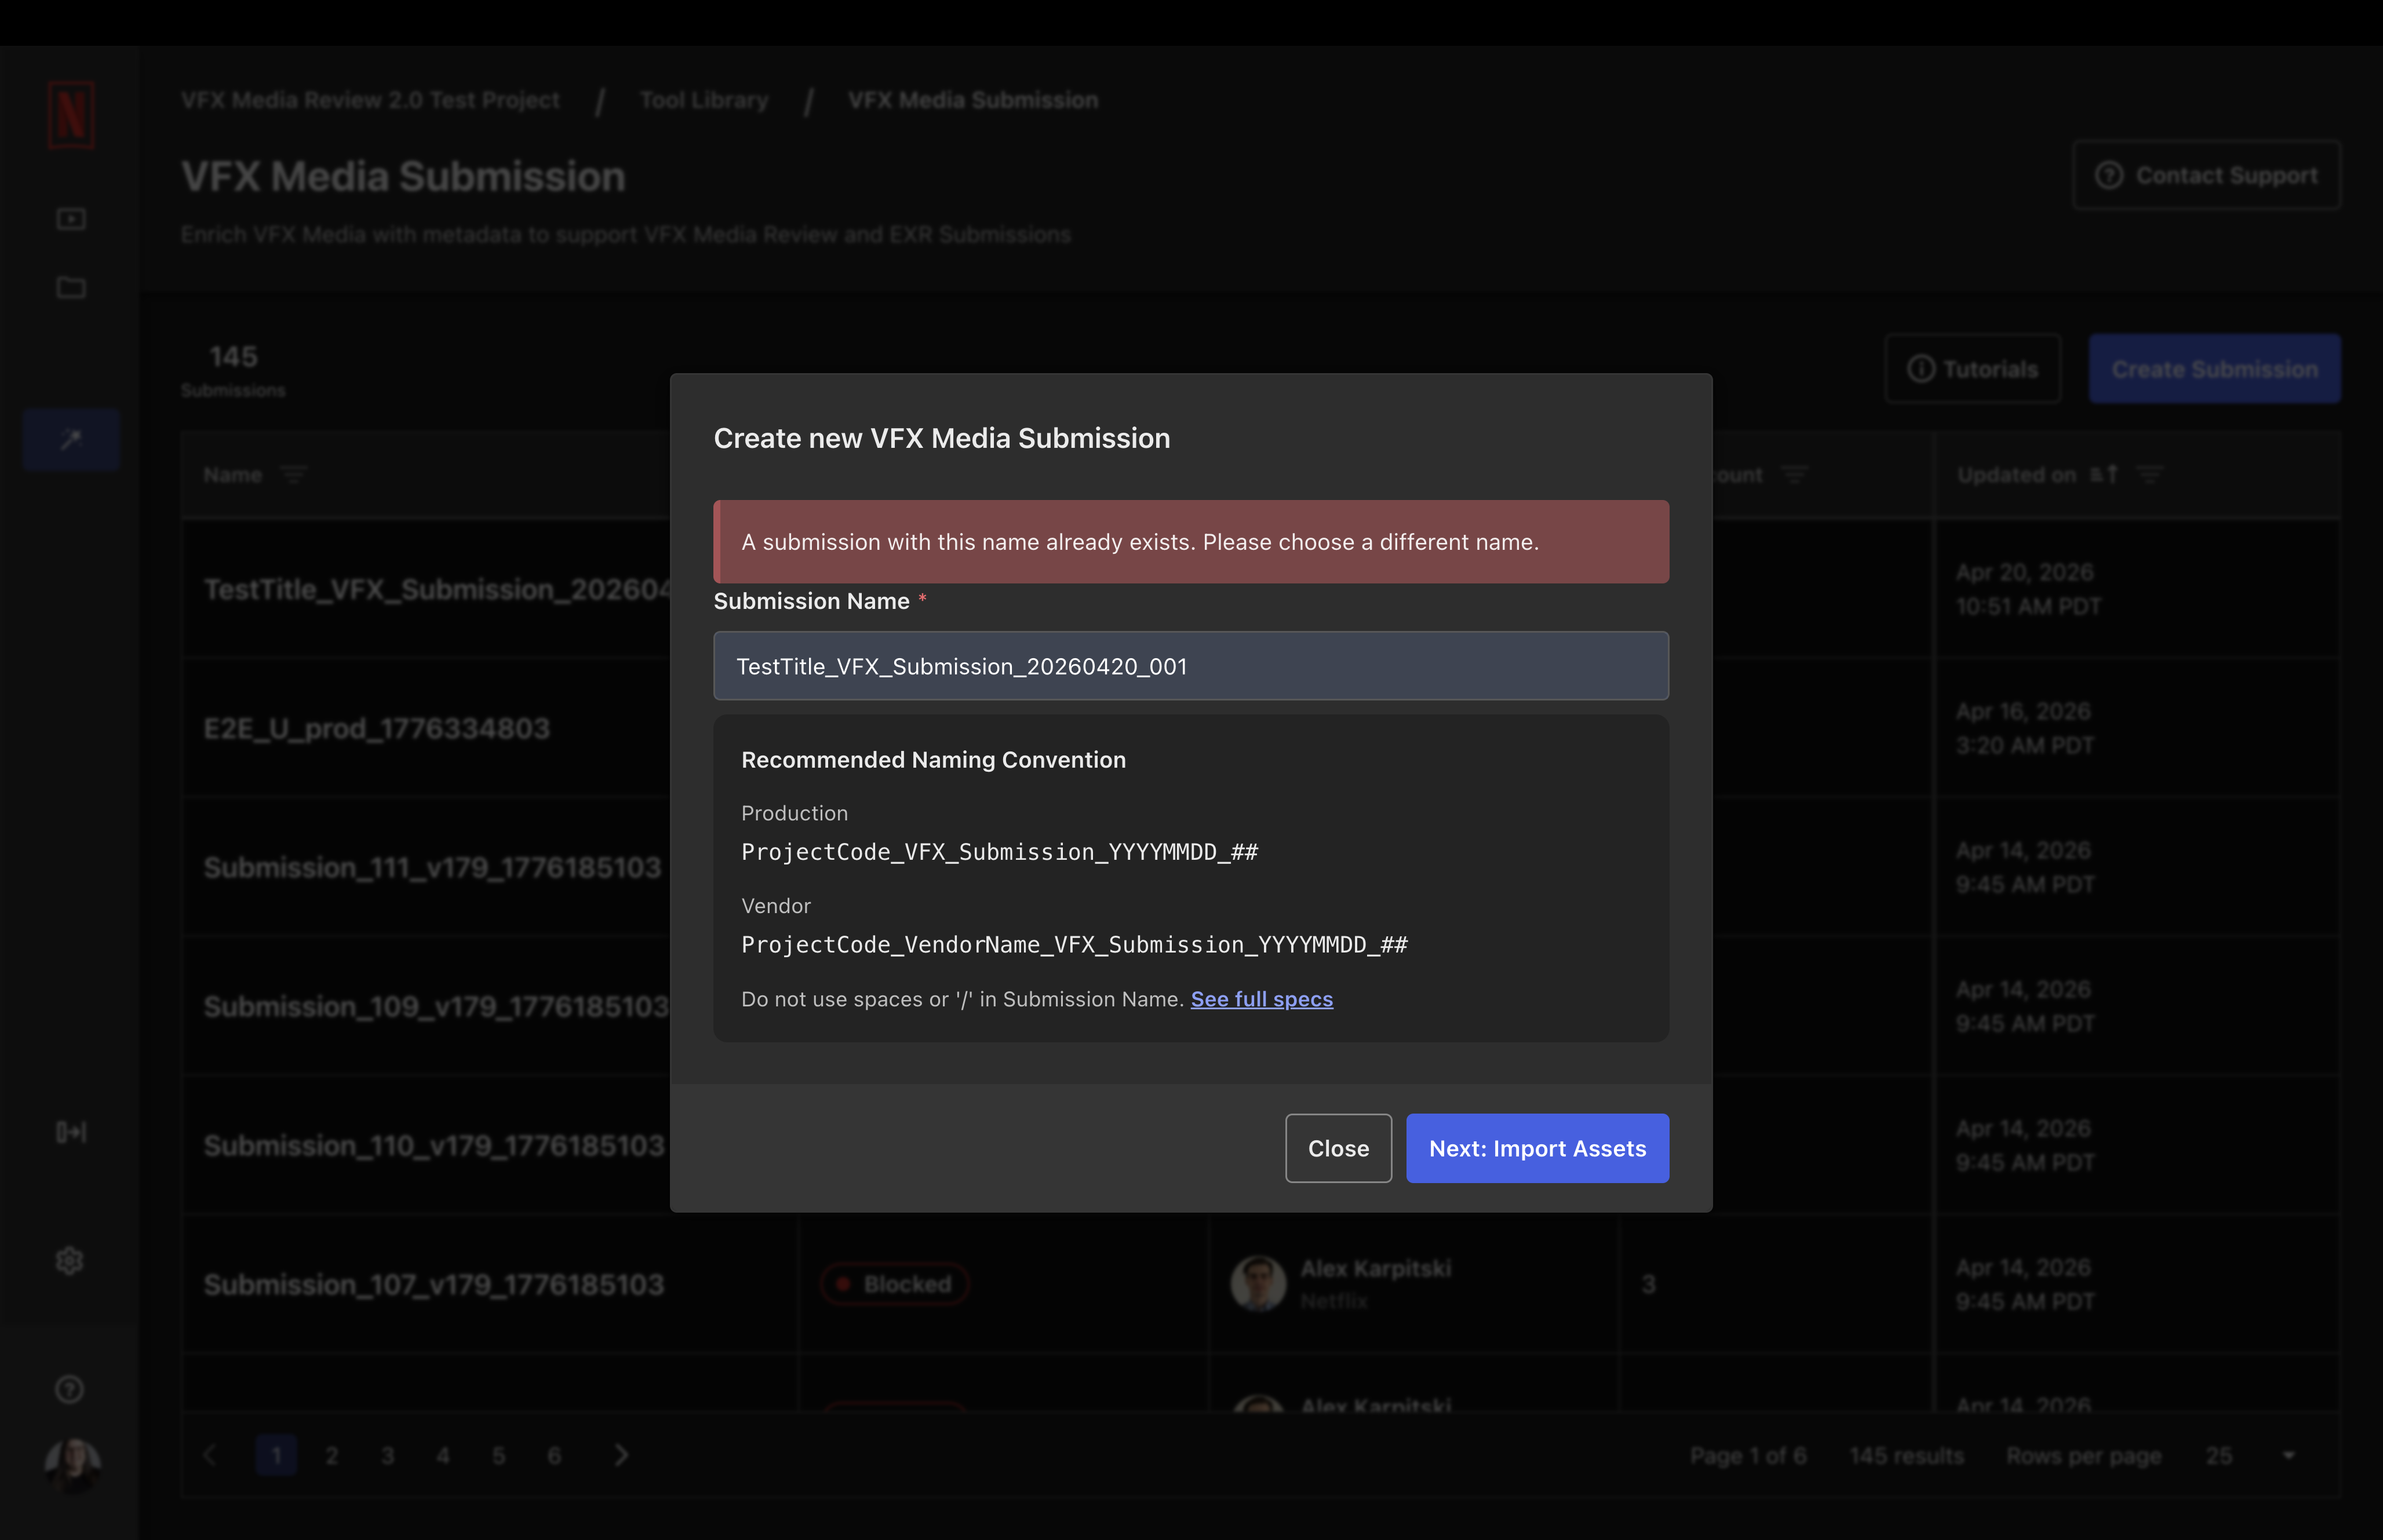Image resolution: width=2383 pixels, height=1540 pixels.
Task: Click the count column filter icon
Action: click(1795, 475)
